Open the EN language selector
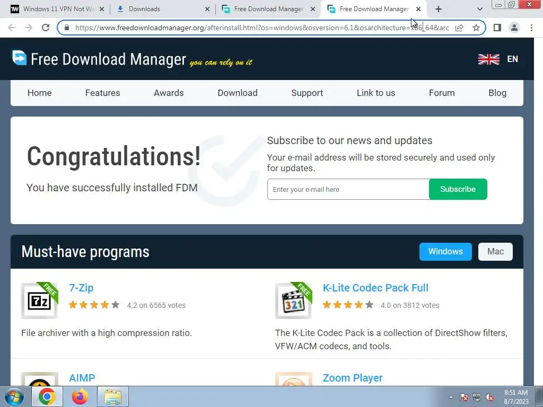 pyautogui.click(x=513, y=59)
